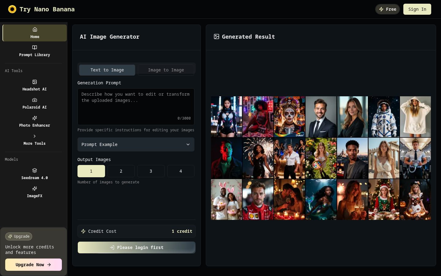Set output images to 2

(121, 171)
